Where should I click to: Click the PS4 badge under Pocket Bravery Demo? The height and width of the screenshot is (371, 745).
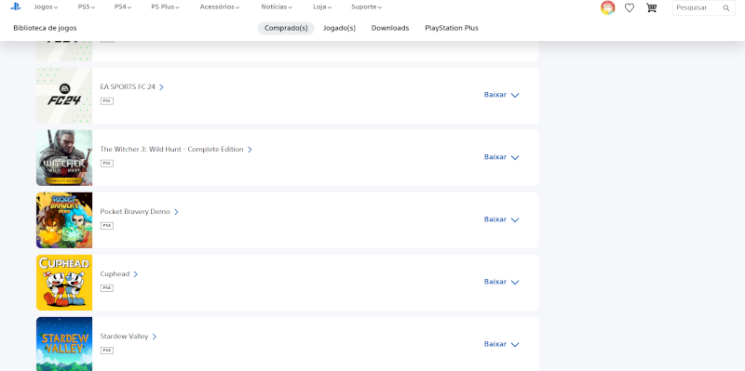pyautogui.click(x=107, y=226)
